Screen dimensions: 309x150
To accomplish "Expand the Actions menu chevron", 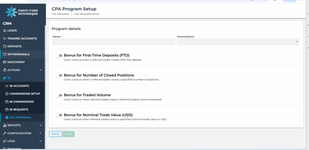I will [x=40, y=70].
